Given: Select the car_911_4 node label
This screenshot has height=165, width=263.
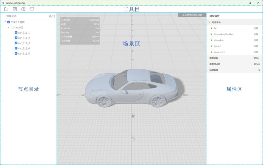Looking at the screenshot, I should (24, 48).
